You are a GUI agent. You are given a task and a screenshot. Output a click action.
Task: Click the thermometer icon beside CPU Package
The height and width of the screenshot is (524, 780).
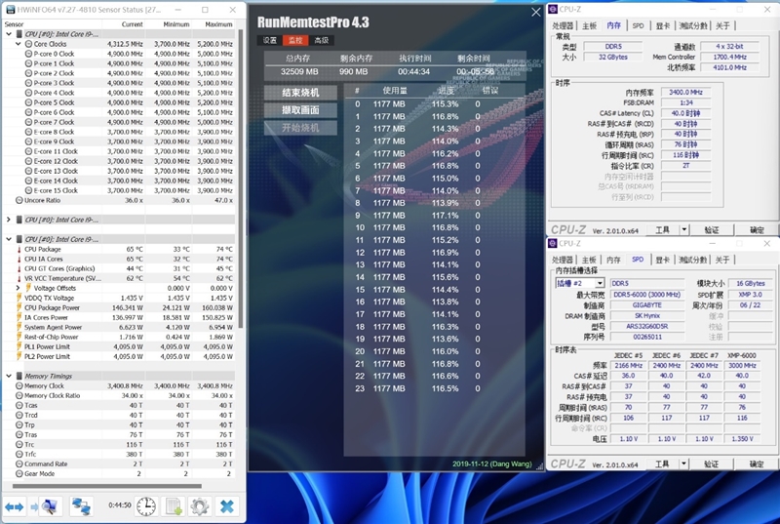pos(19,249)
